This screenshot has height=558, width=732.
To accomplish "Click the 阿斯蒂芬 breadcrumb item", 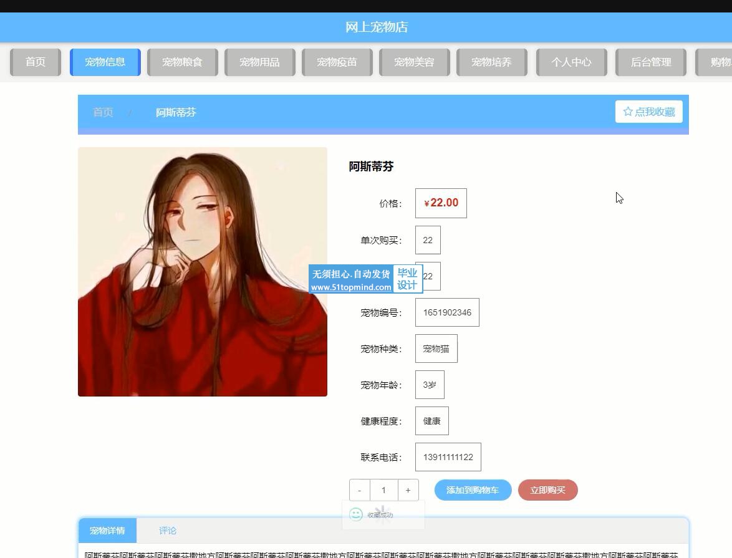I will 176,112.
